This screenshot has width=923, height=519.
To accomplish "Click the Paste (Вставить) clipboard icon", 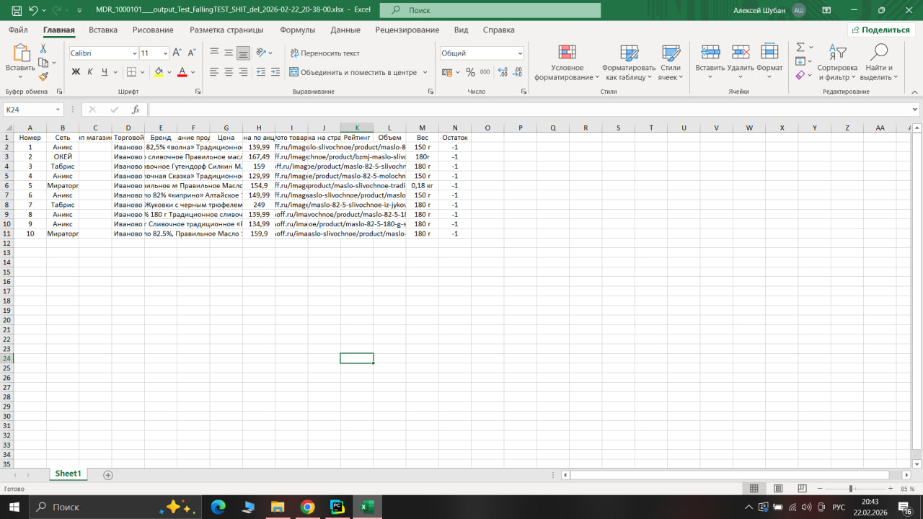I will (x=19, y=53).
